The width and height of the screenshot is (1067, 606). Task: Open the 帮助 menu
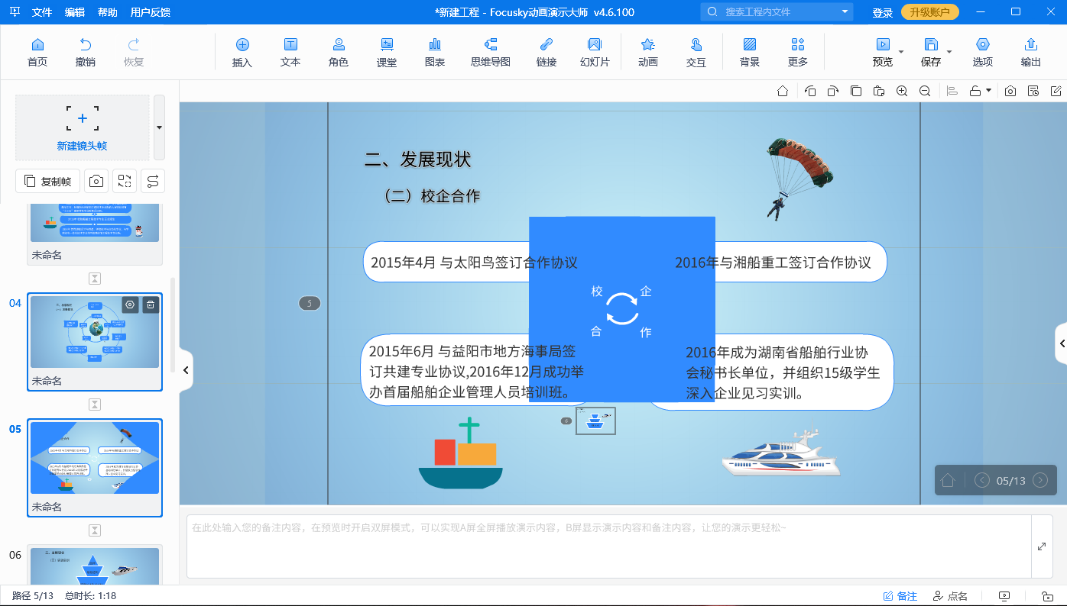[x=108, y=12]
